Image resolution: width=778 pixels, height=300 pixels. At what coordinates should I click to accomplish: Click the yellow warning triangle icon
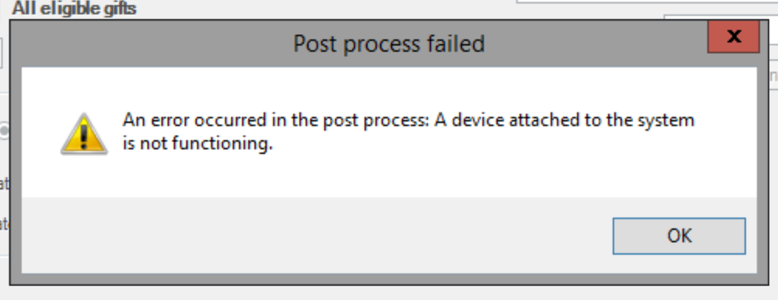(x=84, y=134)
